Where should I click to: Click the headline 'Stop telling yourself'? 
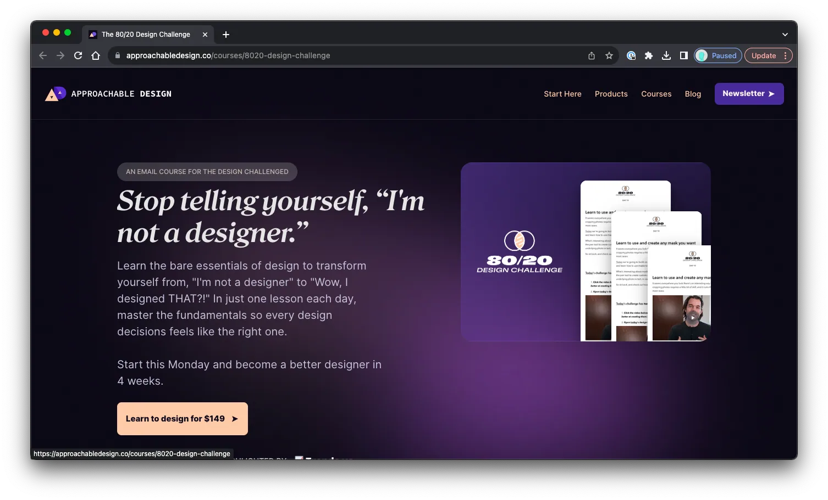[271, 216]
